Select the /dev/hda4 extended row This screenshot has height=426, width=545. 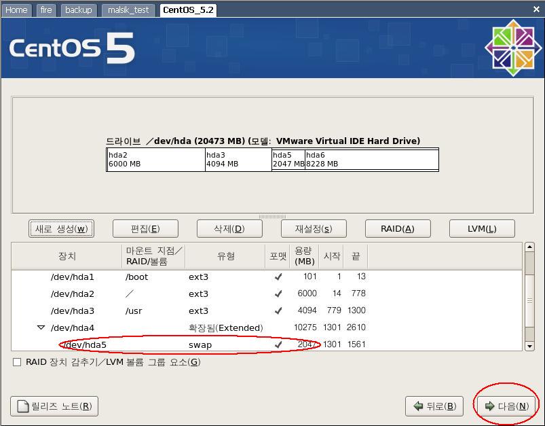pyautogui.click(x=267, y=328)
